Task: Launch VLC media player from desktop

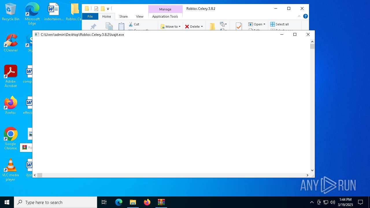Action: click(x=11, y=170)
